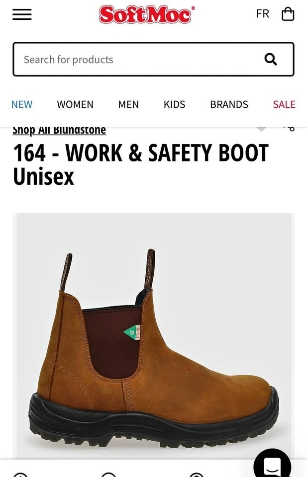Open the hamburger navigation menu
The width and height of the screenshot is (307, 477).
coord(22,14)
